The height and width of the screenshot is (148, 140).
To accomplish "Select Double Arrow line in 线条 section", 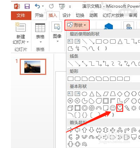I will [x=85, y=63].
